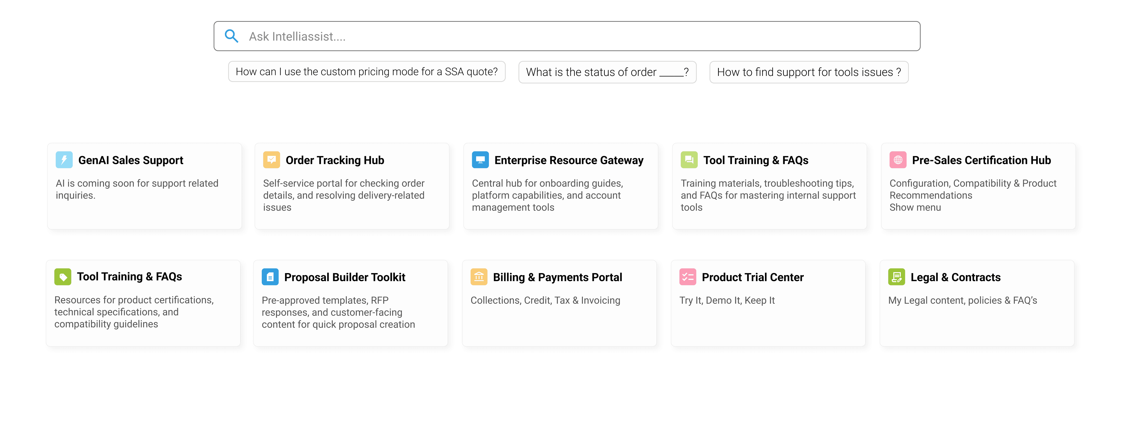Pick the support for tools issues suggestion
This screenshot has width=1132, height=427.
pyautogui.click(x=809, y=72)
